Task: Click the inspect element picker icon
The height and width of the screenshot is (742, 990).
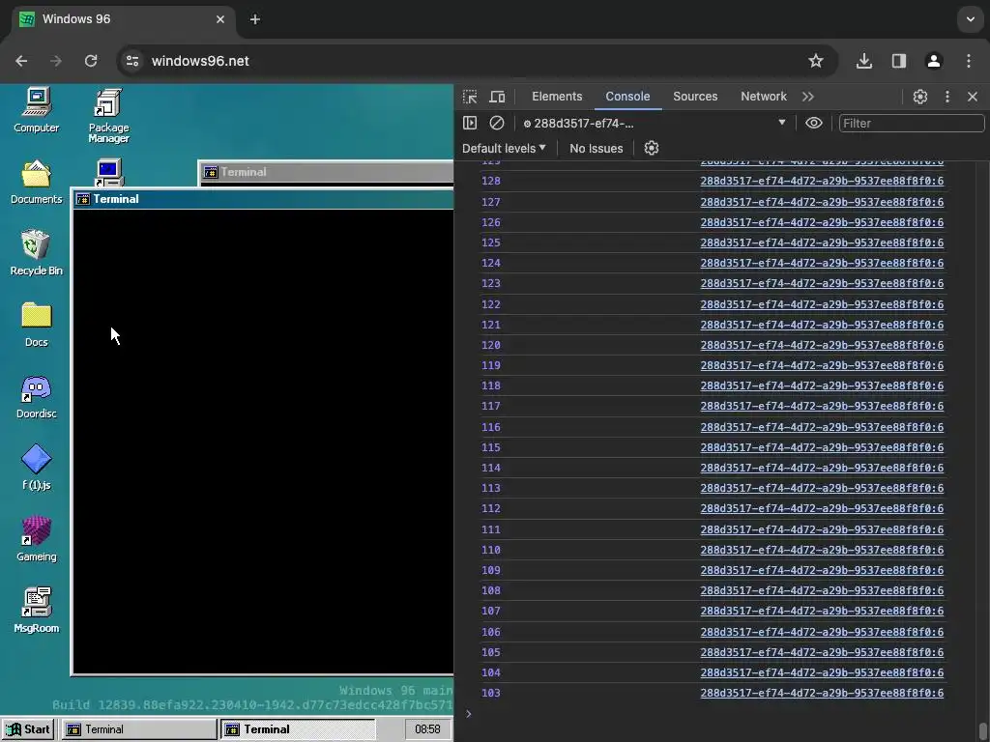Action: point(470,97)
